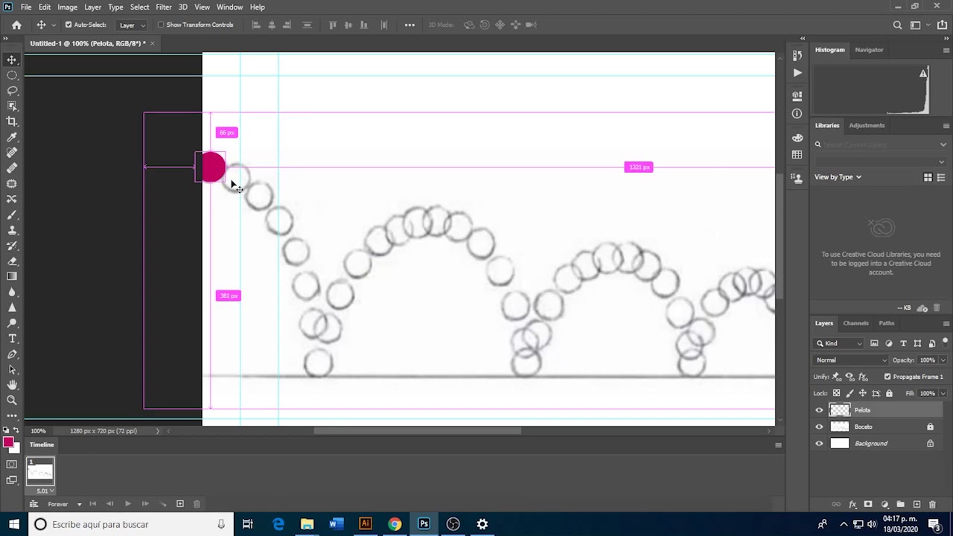Open more align options (three dots)
The image size is (953, 536).
pyautogui.click(x=409, y=25)
